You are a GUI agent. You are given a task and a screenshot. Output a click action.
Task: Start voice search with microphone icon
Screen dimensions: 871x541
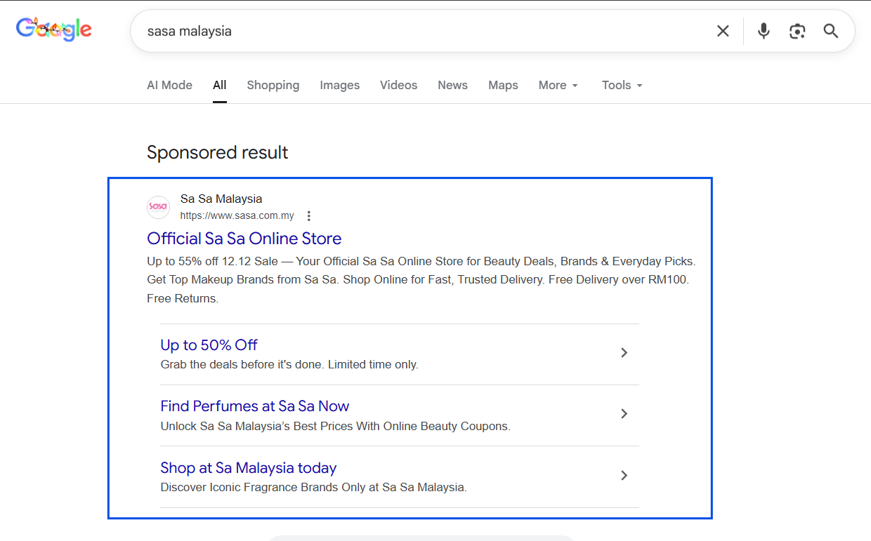tap(764, 31)
